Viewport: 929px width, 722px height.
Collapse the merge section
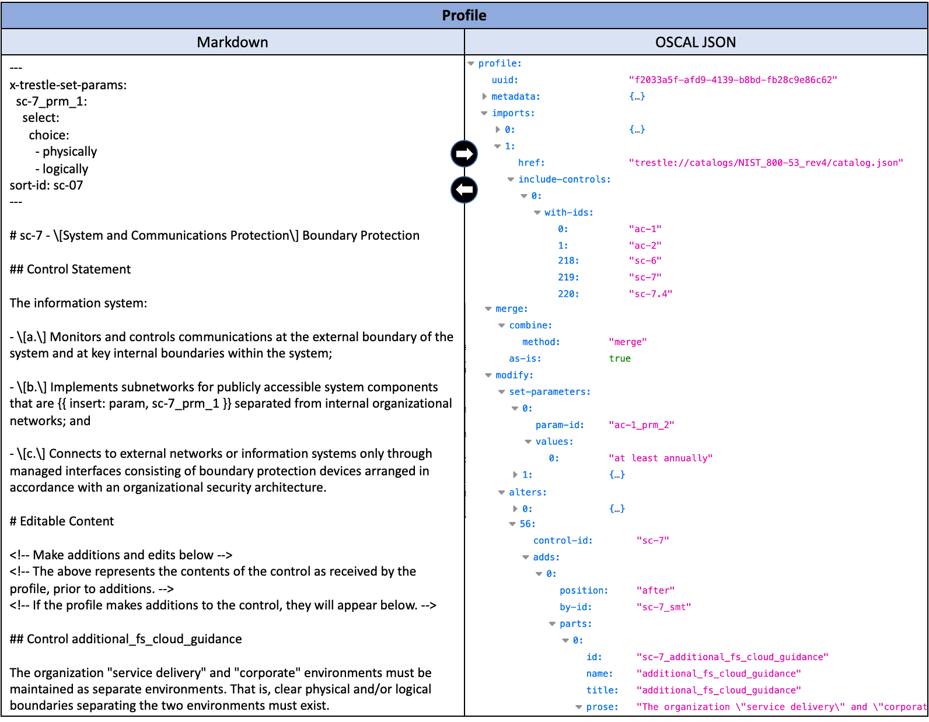[x=488, y=309]
